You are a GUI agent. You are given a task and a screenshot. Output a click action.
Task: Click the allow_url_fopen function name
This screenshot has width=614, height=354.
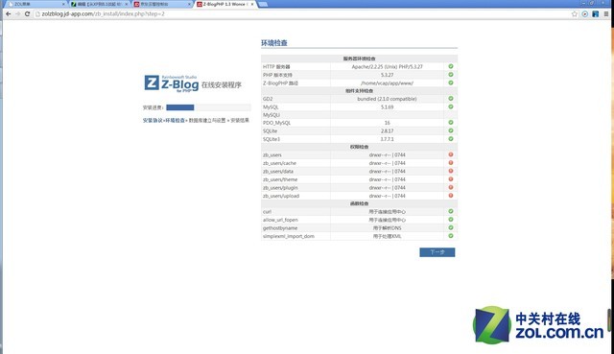[280, 220]
